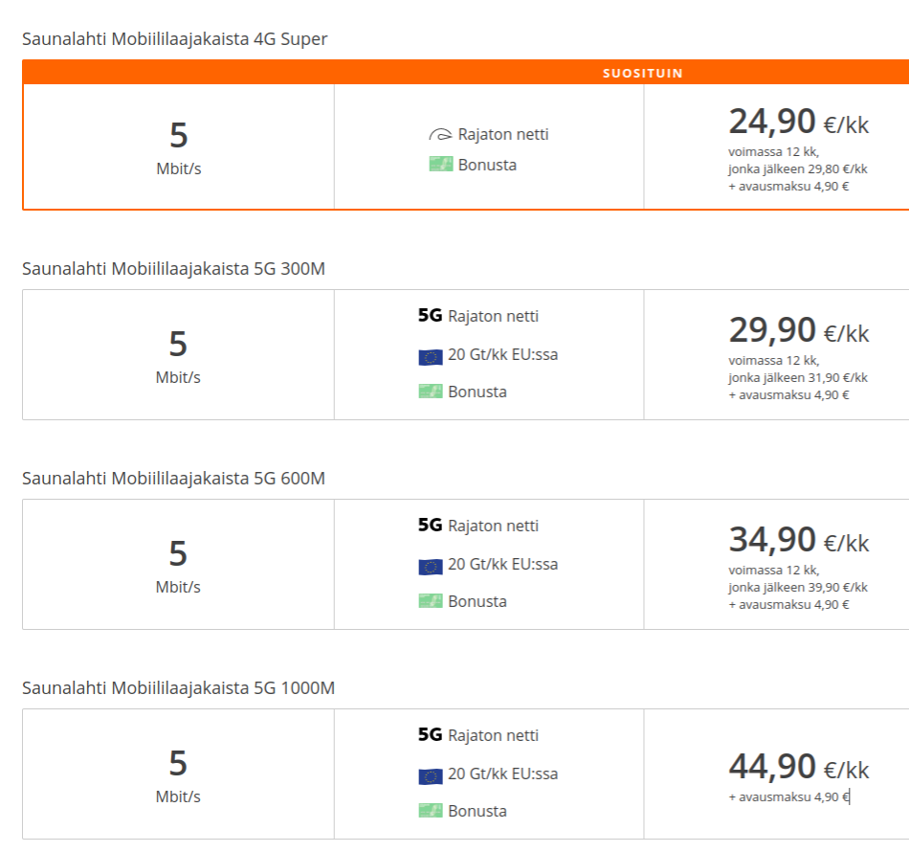Click 'voimassa 12 kk,' in 5G 300M card
The height and width of the screenshot is (852, 909).
773,361
